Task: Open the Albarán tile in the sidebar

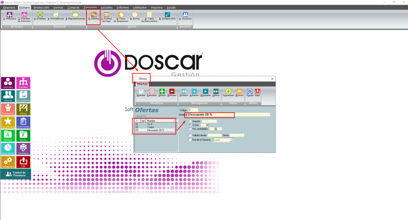Action: (8, 136)
